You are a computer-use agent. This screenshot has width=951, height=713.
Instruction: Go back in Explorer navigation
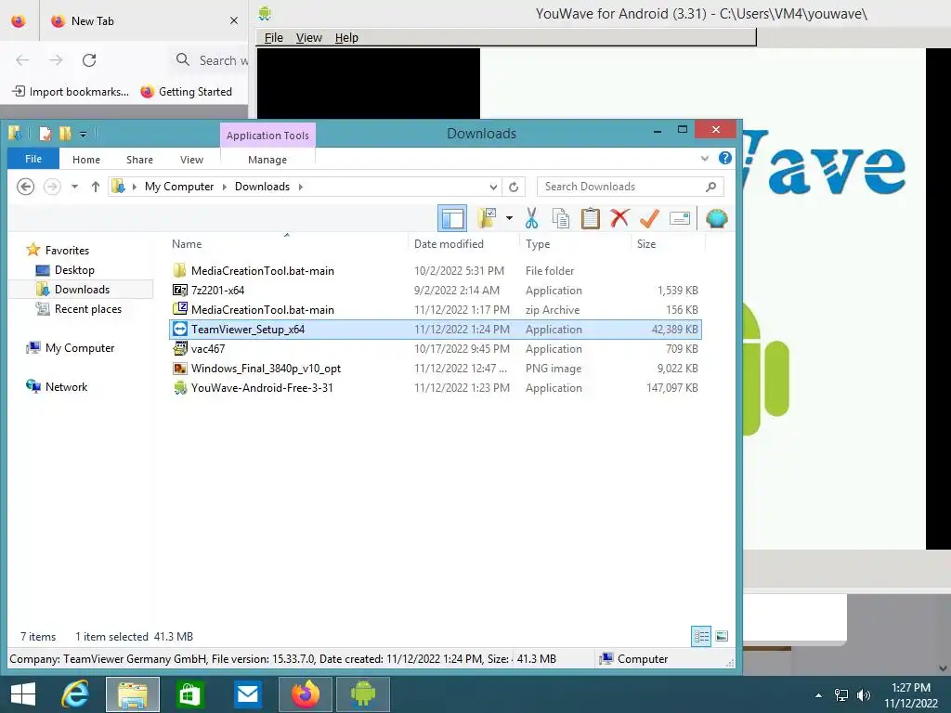coord(25,187)
